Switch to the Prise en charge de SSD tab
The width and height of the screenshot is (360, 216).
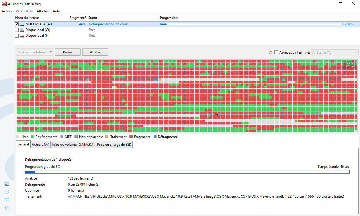114,145
